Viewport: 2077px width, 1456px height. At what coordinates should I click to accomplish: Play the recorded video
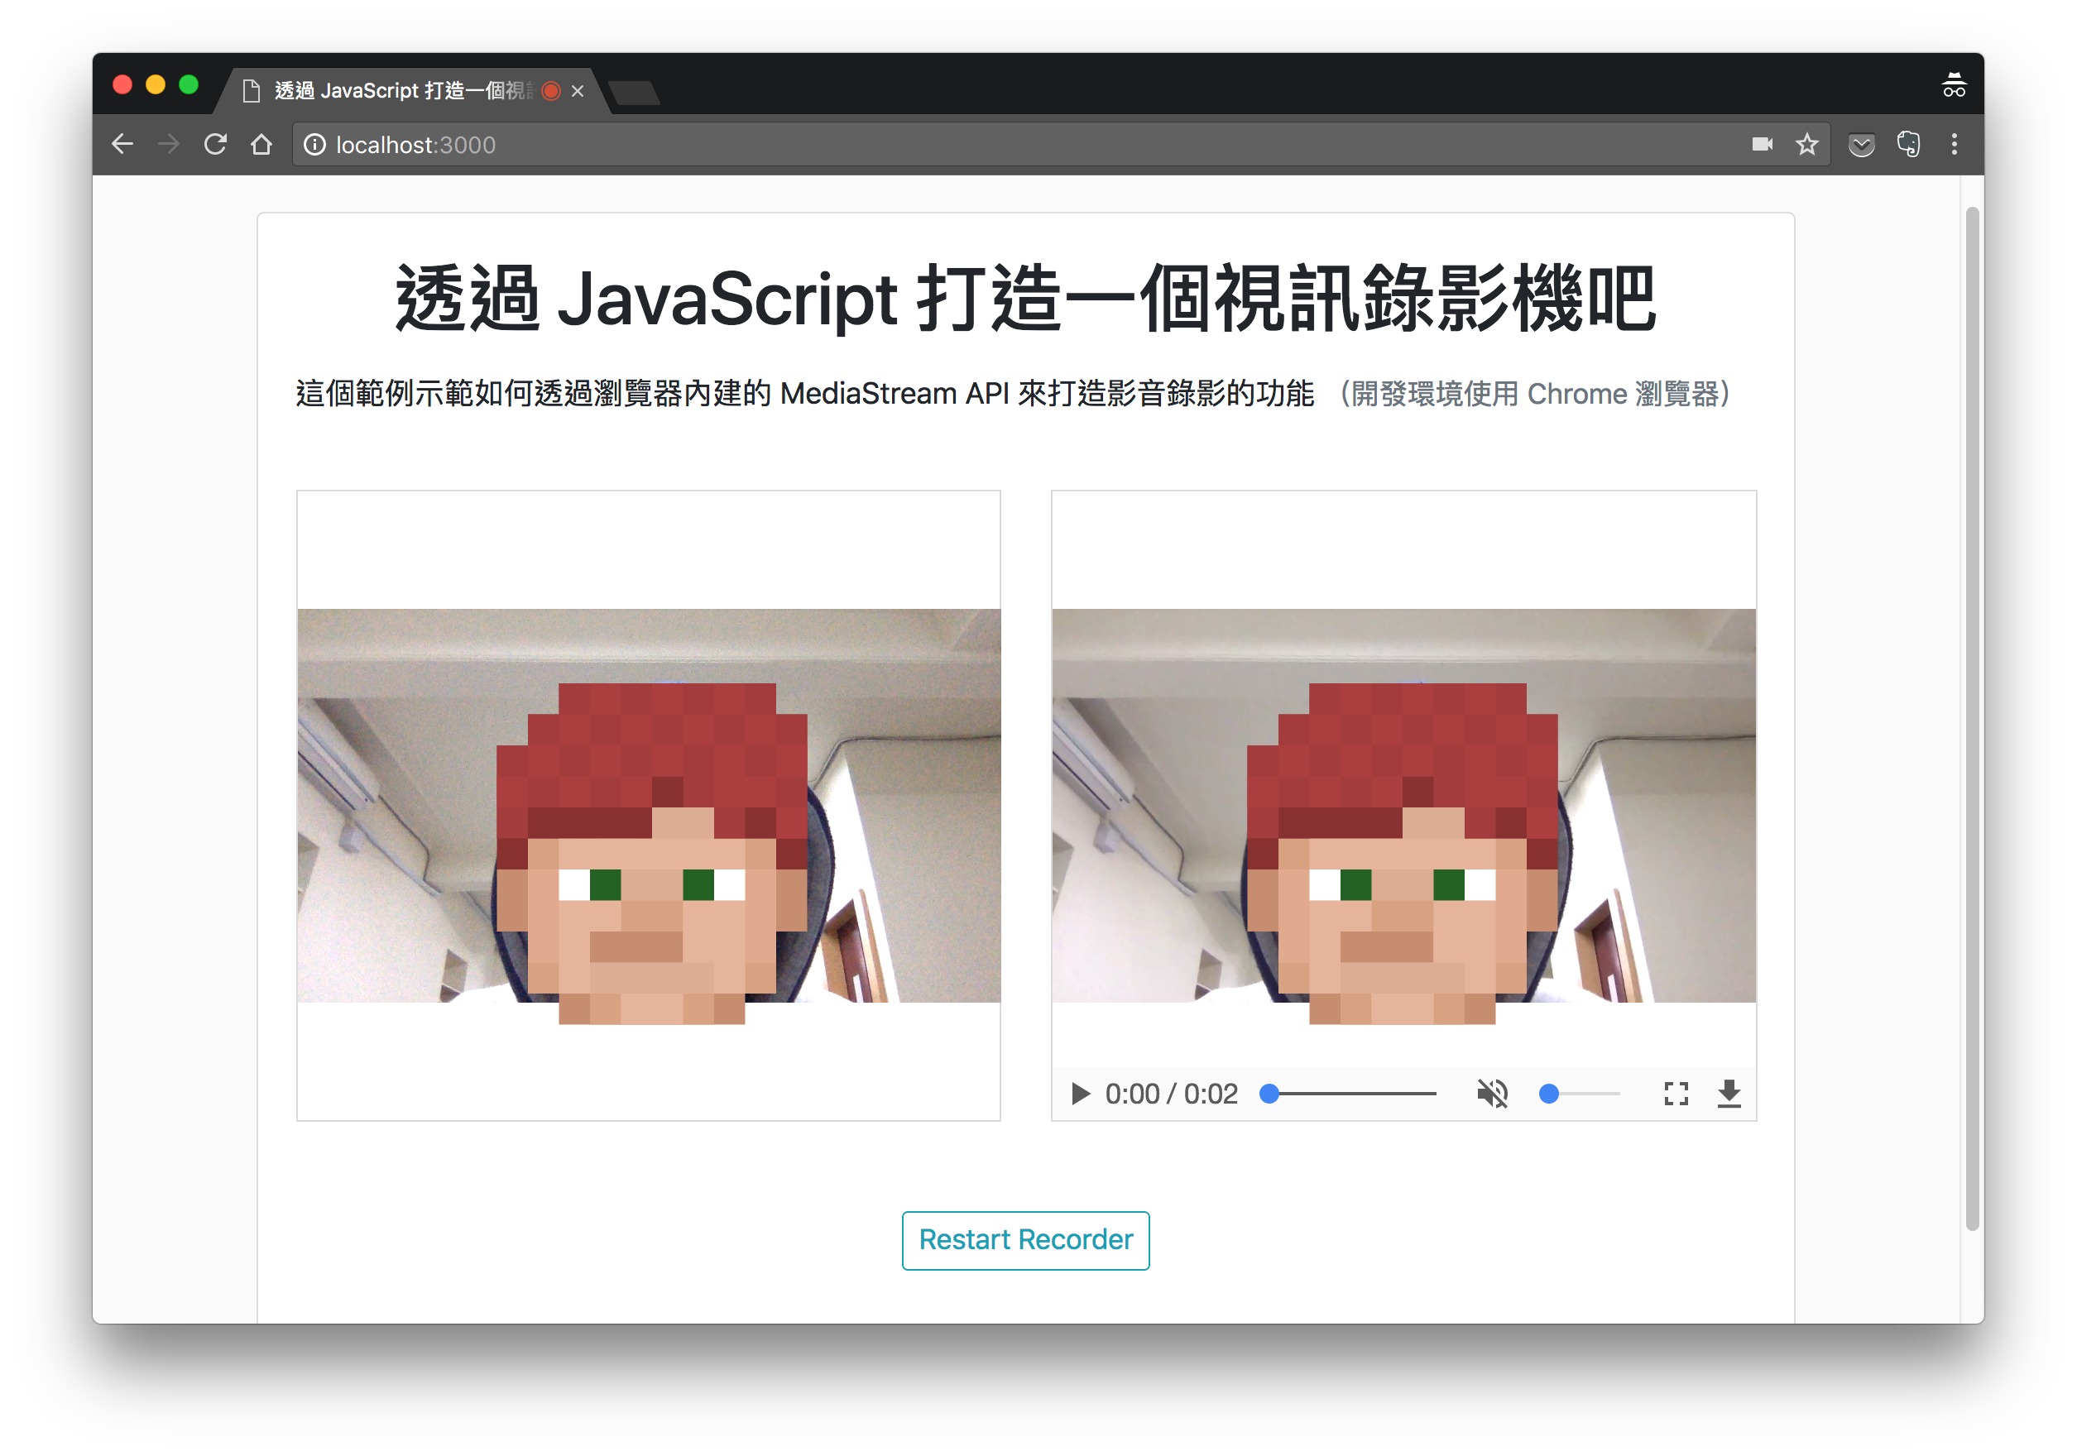point(1079,1094)
